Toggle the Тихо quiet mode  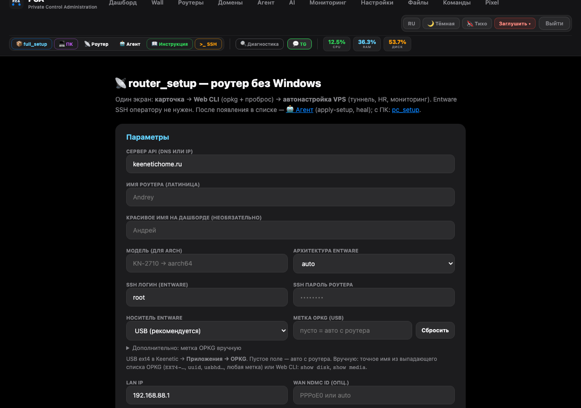pos(477,24)
